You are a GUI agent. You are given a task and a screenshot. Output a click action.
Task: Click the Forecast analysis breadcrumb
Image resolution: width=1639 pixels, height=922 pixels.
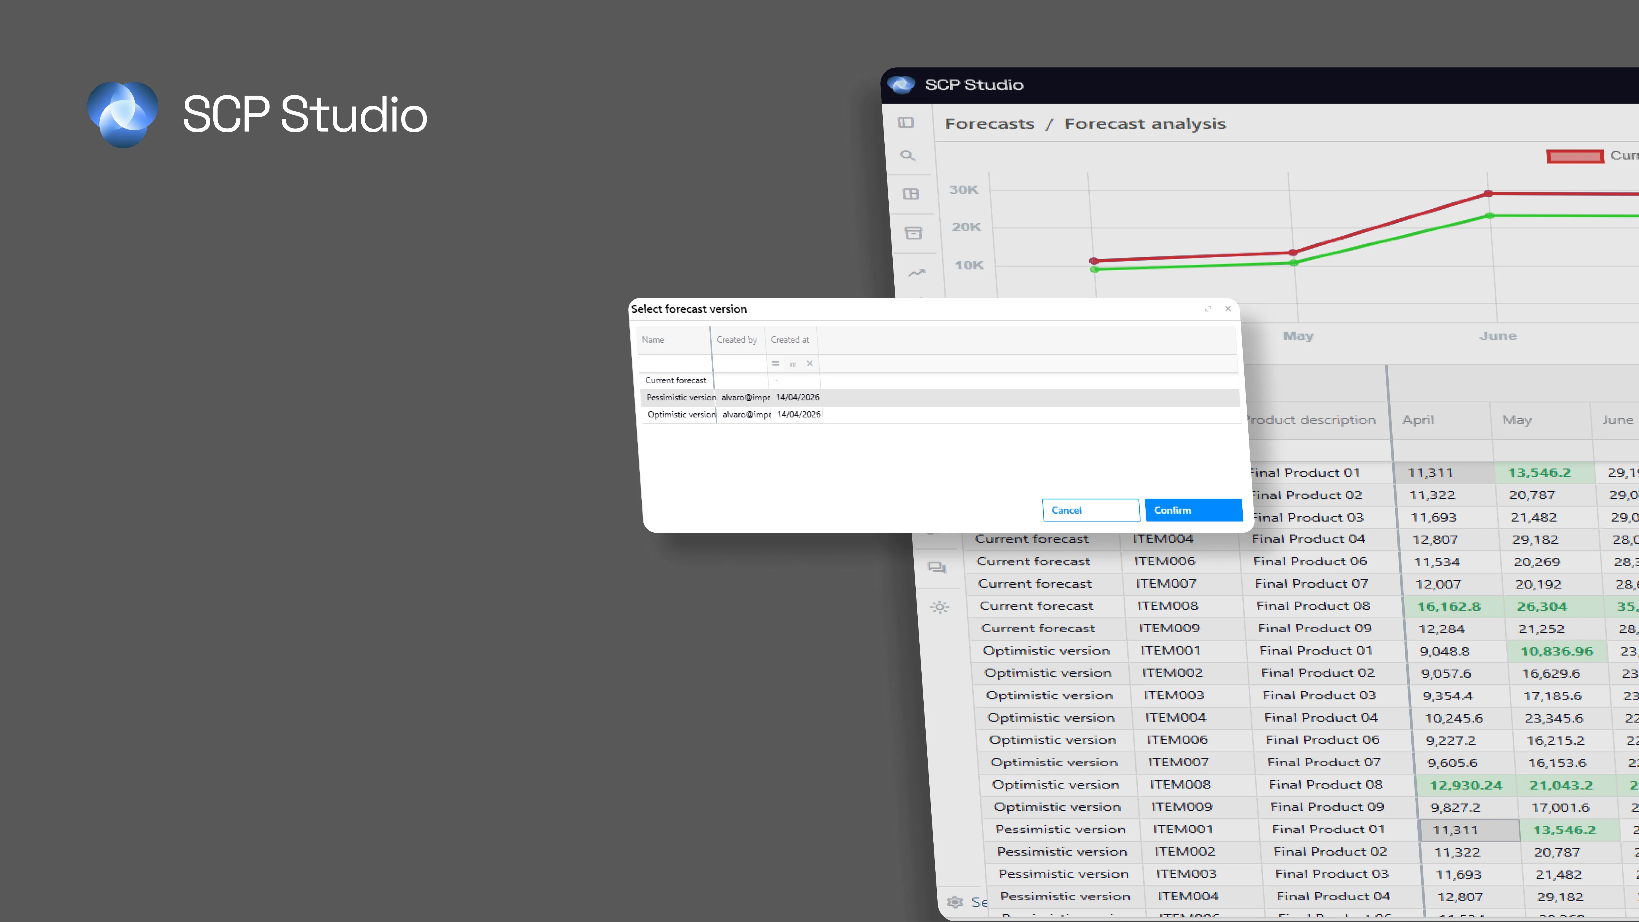click(x=1145, y=124)
